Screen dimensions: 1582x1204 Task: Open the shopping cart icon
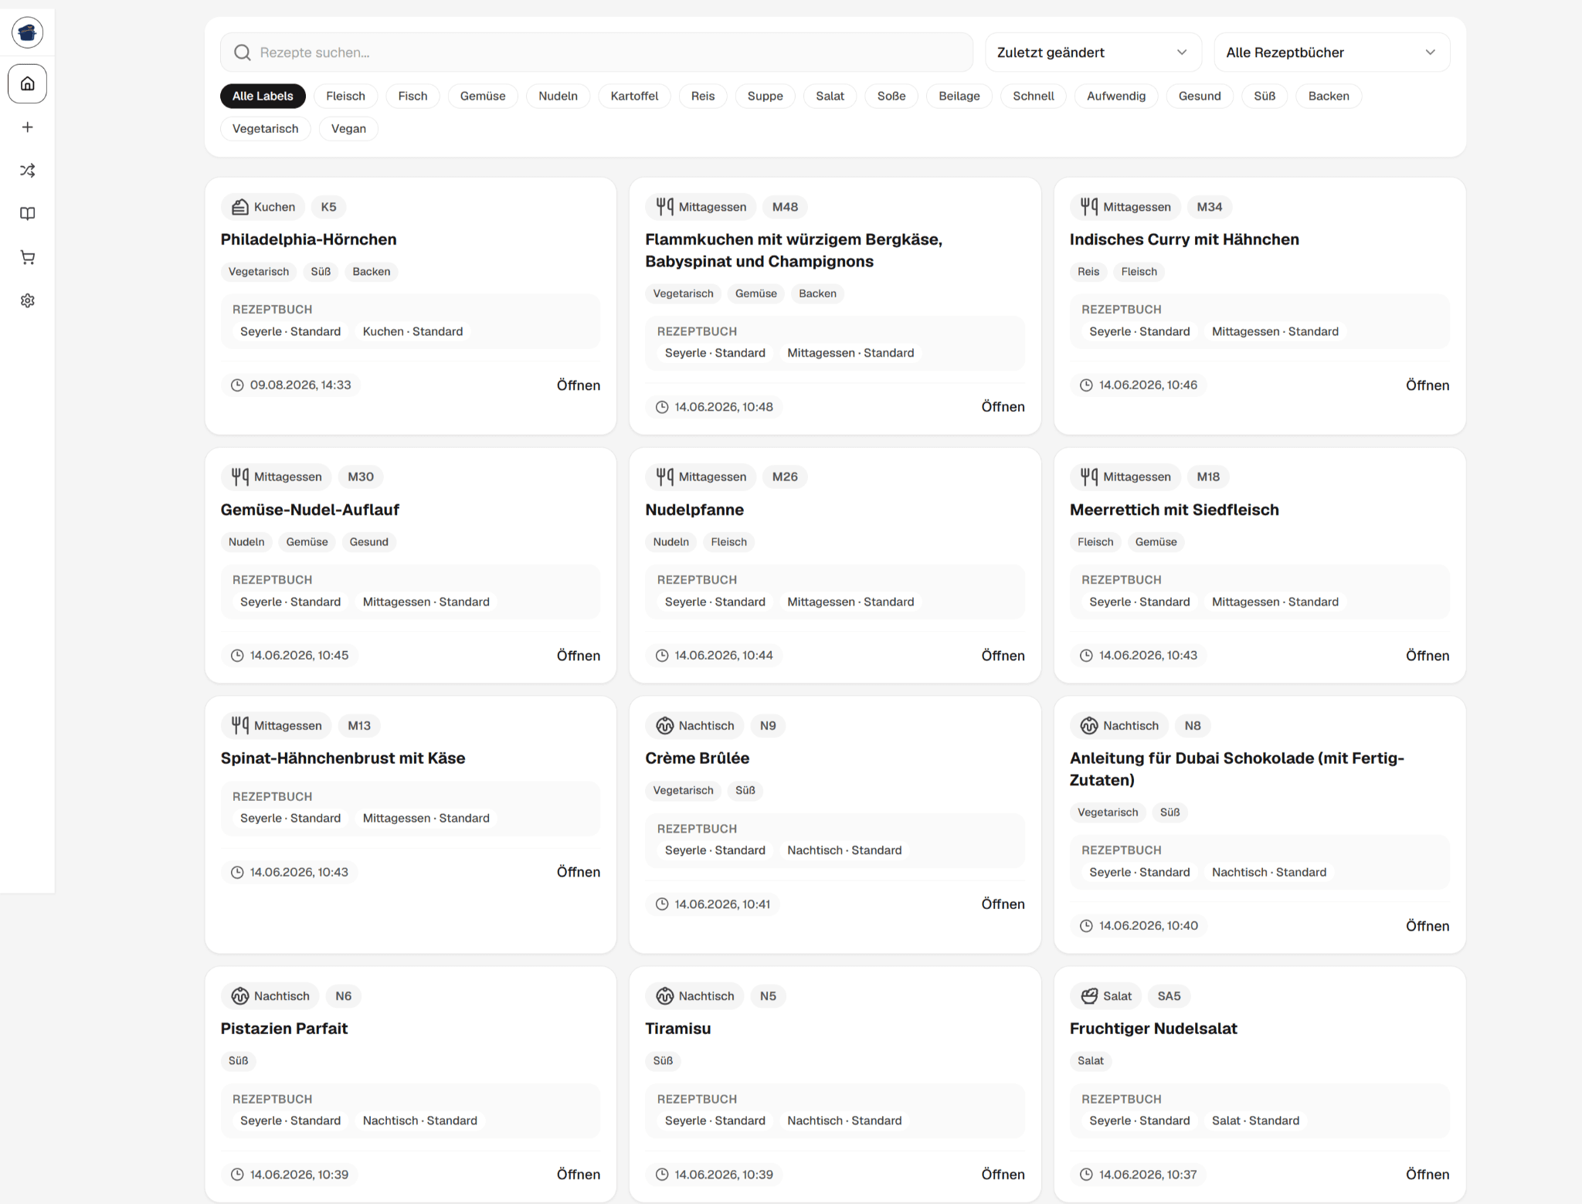tap(27, 257)
